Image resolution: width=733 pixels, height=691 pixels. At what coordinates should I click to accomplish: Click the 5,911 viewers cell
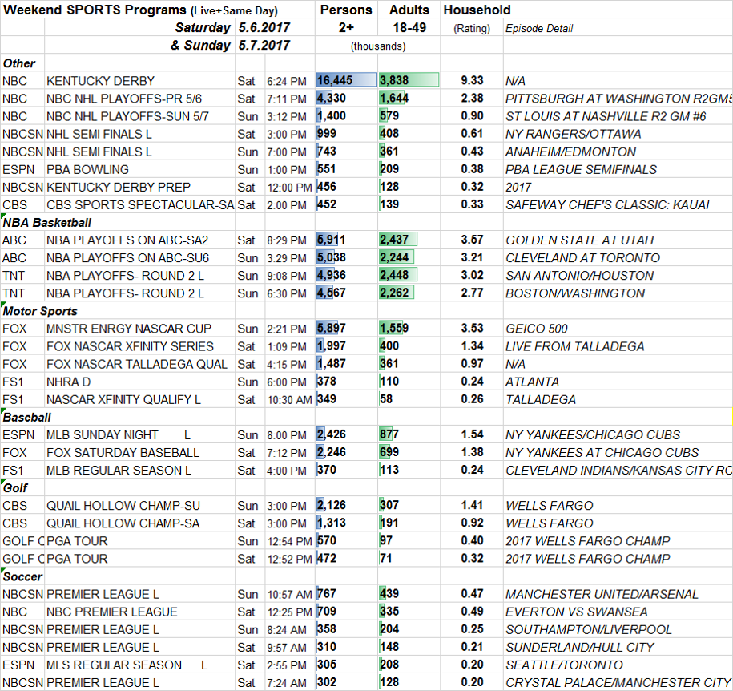point(346,240)
